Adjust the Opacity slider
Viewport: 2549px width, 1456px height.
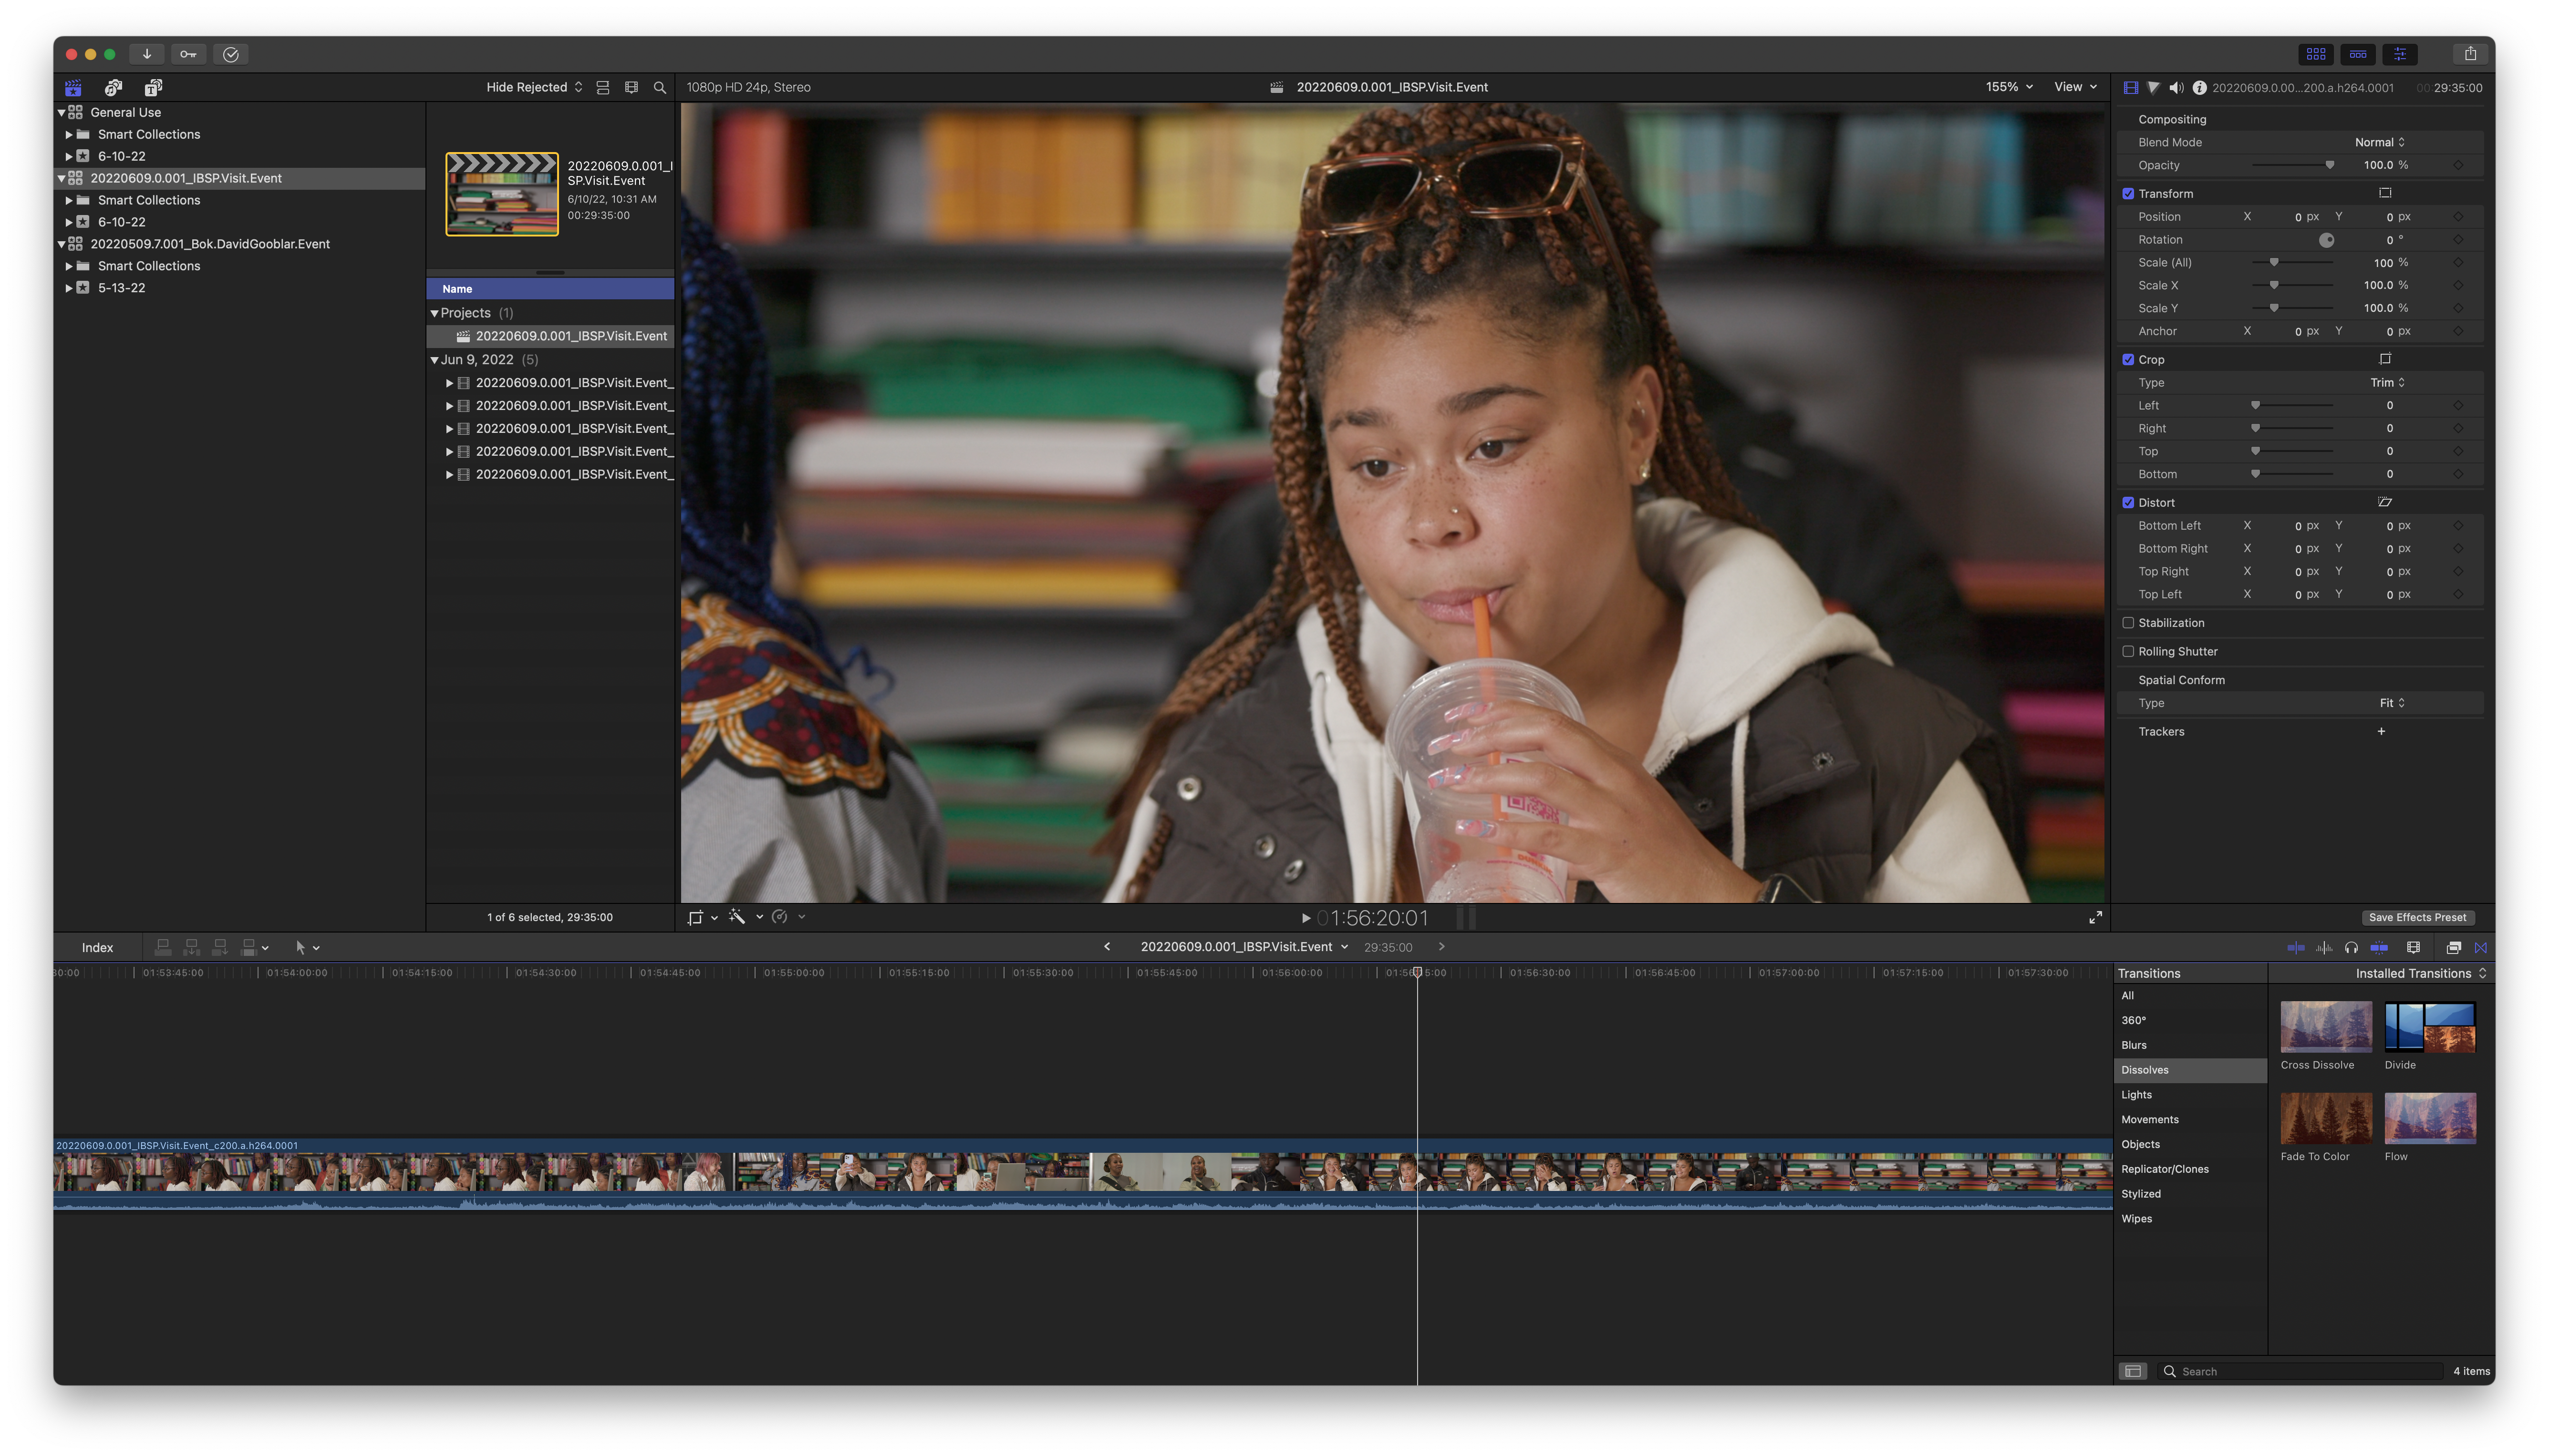click(2329, 166)
